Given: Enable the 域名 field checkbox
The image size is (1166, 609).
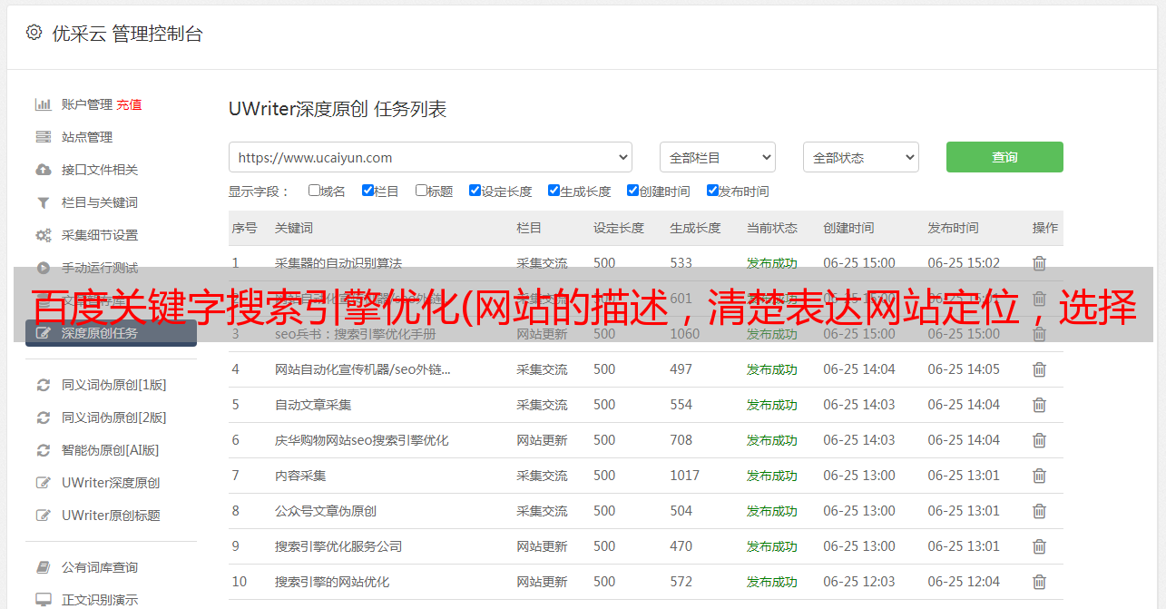Looking at the screenshot, I should click(x=314, y=191).
